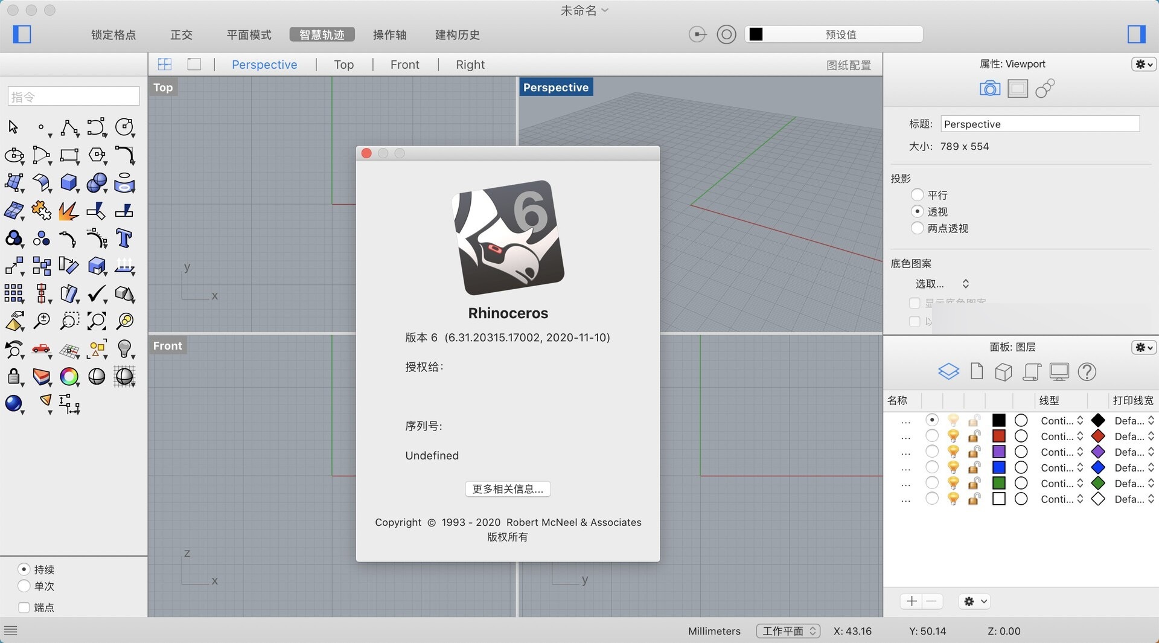
Task: Click the black color swatch of first layer
Action: (999, 420)
